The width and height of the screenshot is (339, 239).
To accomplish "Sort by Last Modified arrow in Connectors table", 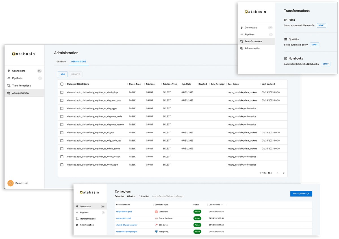I will click(222, 205).
